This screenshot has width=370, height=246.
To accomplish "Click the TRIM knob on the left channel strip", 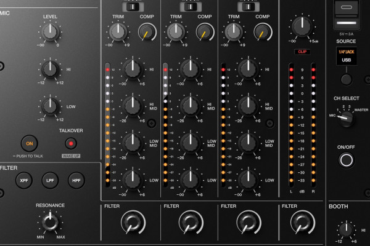I will pos(118,32).
